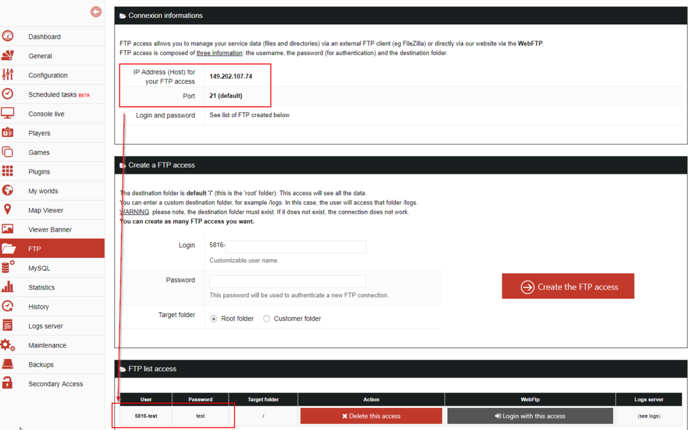Viewport: 689px width, 430px height.
Task: Click the Plugins grid icon
Action: pyautogui.click(x=8, y=172)
